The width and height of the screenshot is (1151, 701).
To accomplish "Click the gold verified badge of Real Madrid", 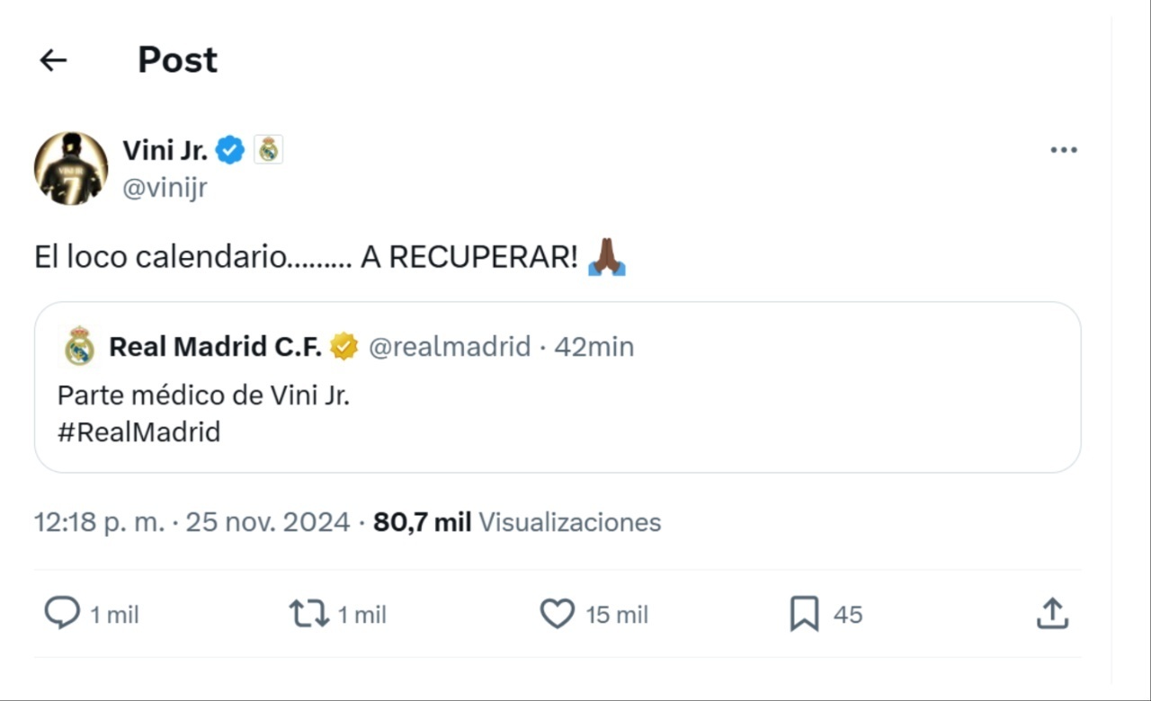I will [x=344, y=346].
